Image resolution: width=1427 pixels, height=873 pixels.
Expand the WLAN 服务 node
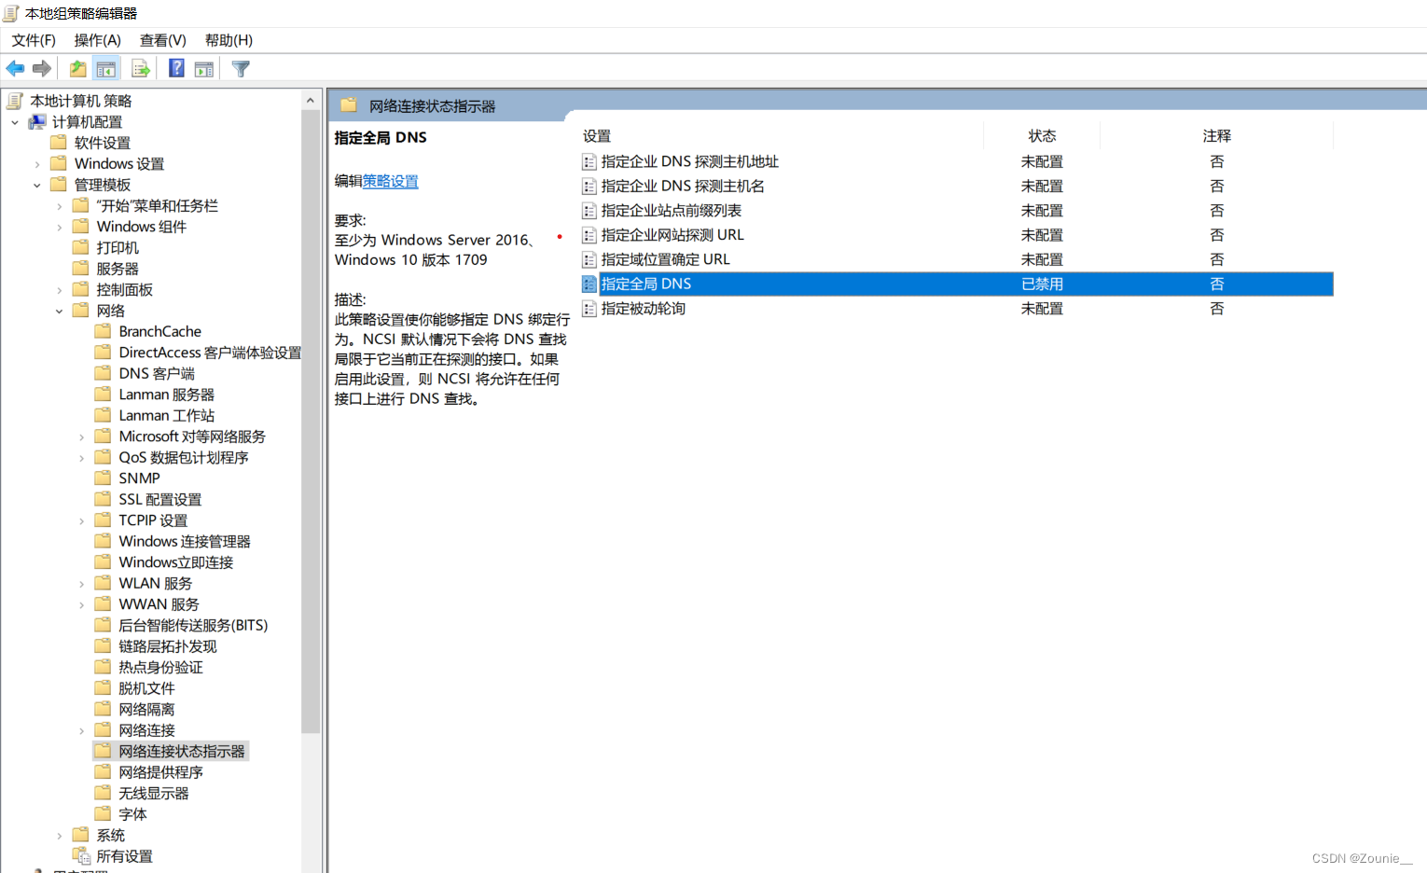click(x=82, y=584)
